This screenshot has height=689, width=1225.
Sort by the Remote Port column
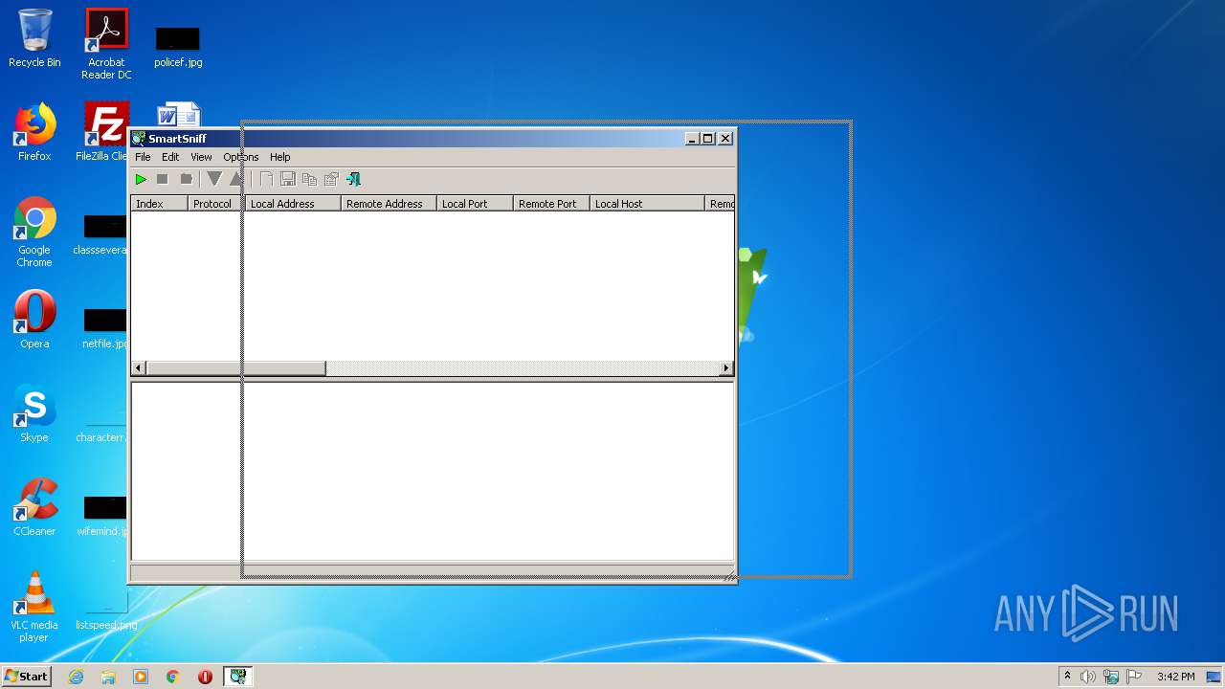click(551, 204)
